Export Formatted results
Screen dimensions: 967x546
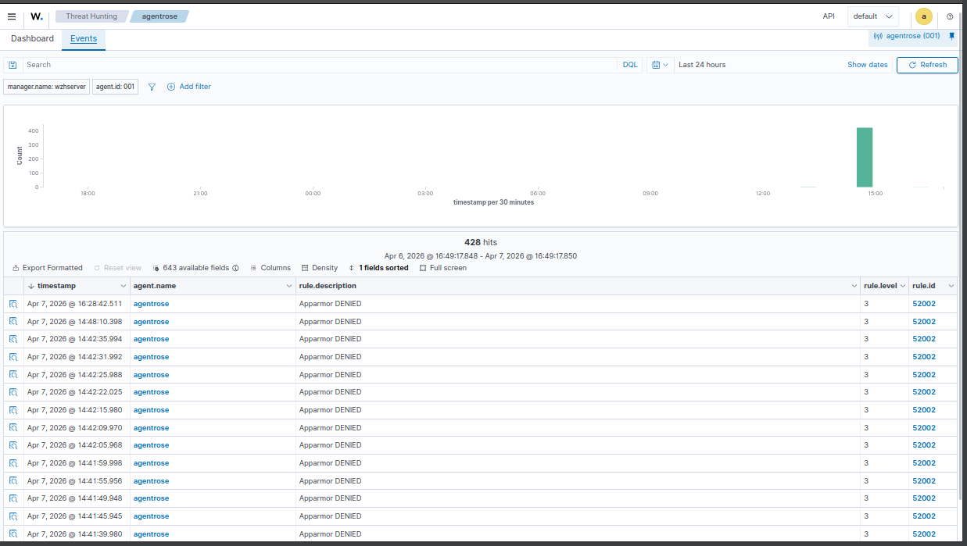(47, 268)
